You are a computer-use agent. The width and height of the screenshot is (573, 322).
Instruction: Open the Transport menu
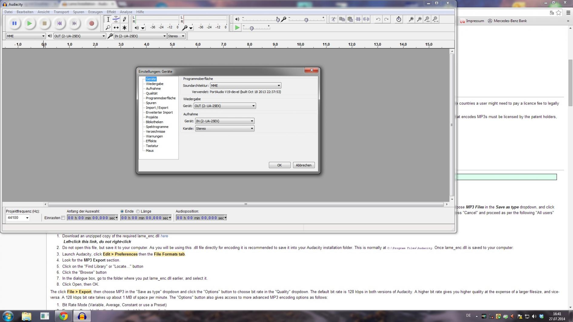tap(61, 12)
